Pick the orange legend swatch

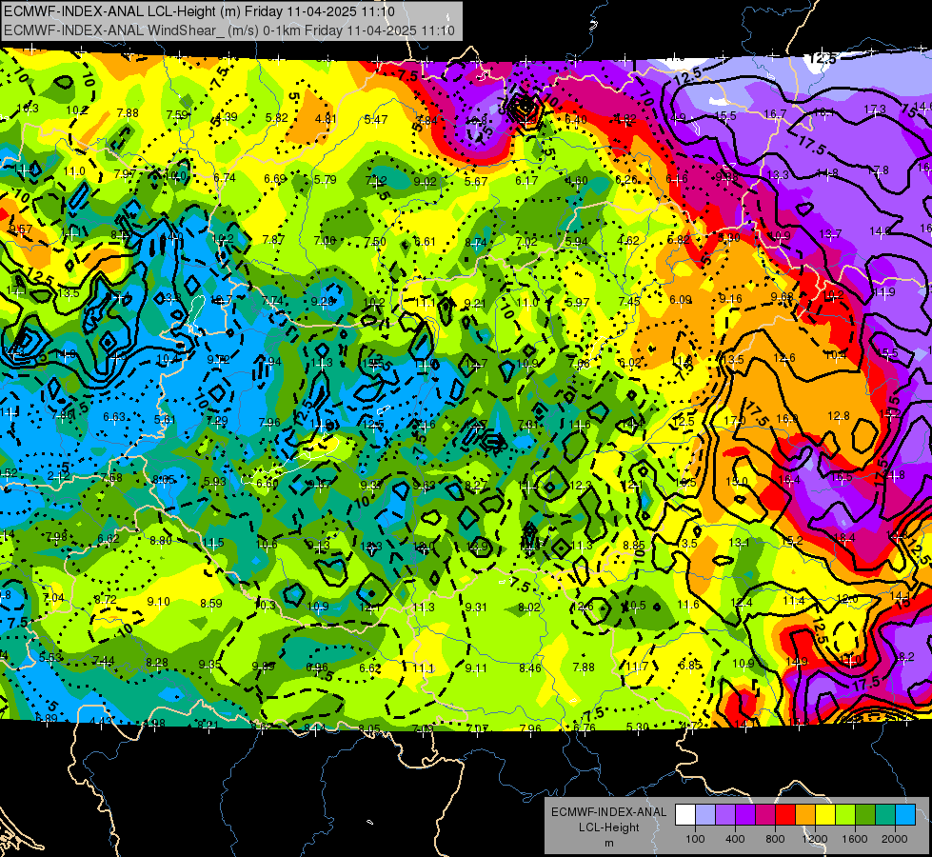[805, 815]
